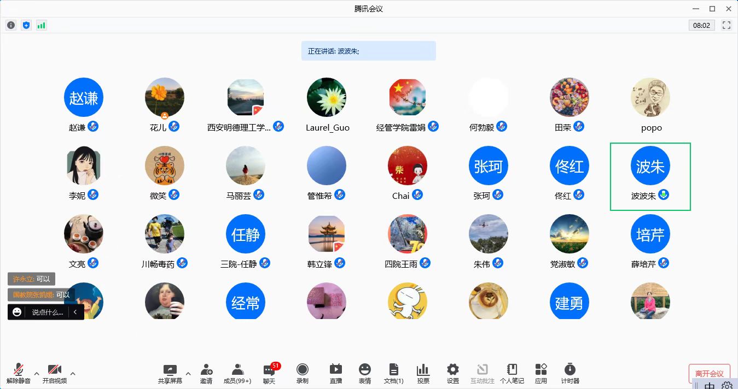
Task: Open the 聊天 chat with 51 unread
Action: click(269, 374)
